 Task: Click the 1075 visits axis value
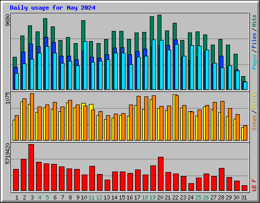click(8, 98)
